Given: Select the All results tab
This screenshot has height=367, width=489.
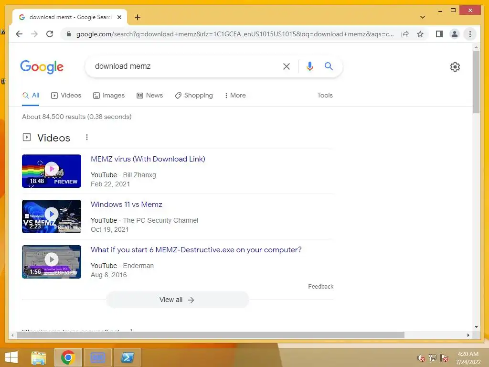Looking at the screenshot, I should [31, 96].
